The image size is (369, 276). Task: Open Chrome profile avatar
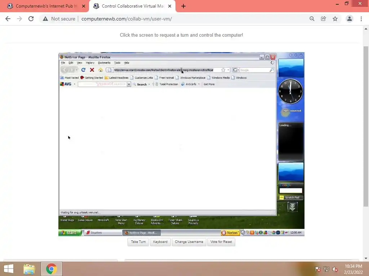350,19
